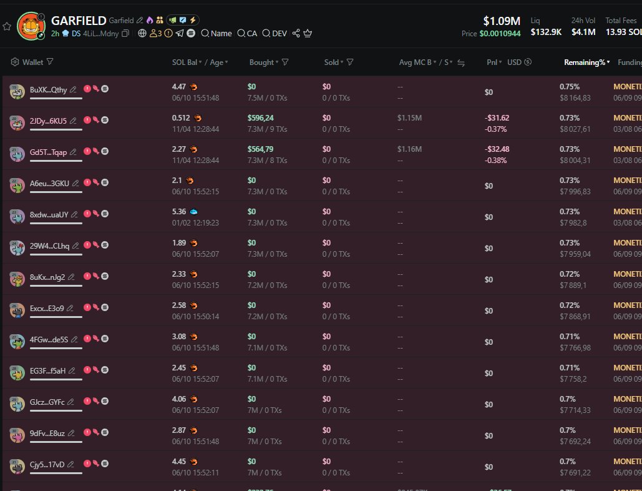Open the Telegram paper plane link
The width and height of the screenshot is (642, 491).
[180, 33]
